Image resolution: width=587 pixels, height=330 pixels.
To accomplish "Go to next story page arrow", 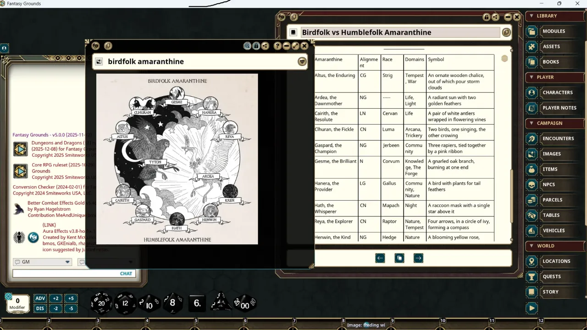I will point(418,258).
